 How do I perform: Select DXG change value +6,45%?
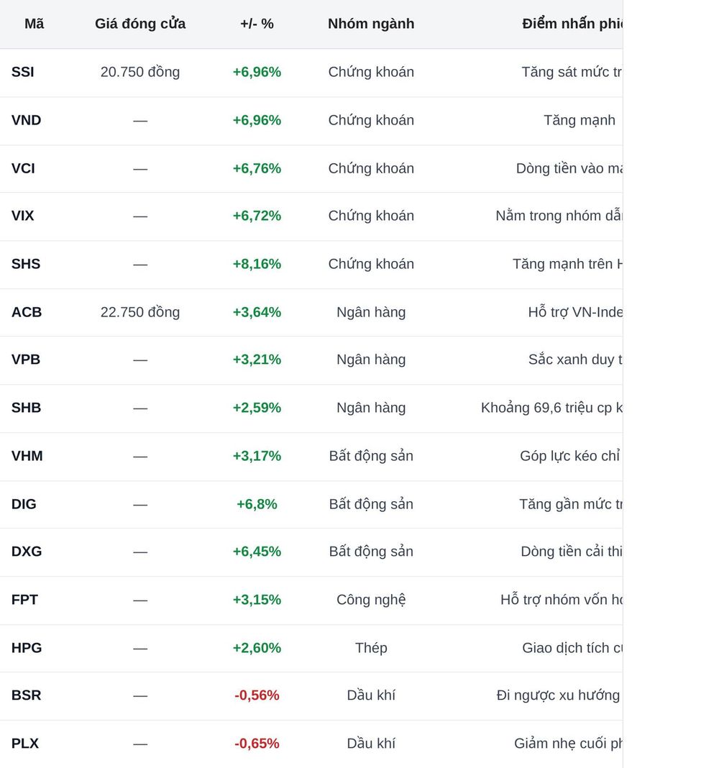pos(257,552)
